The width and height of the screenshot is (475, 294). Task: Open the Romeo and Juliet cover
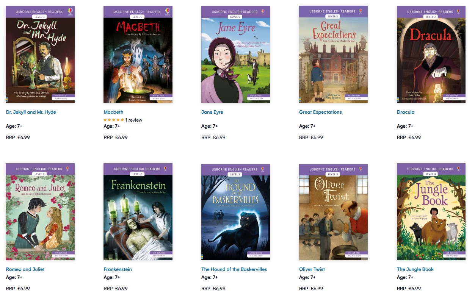pyautogui.click(x=40, y=212)
